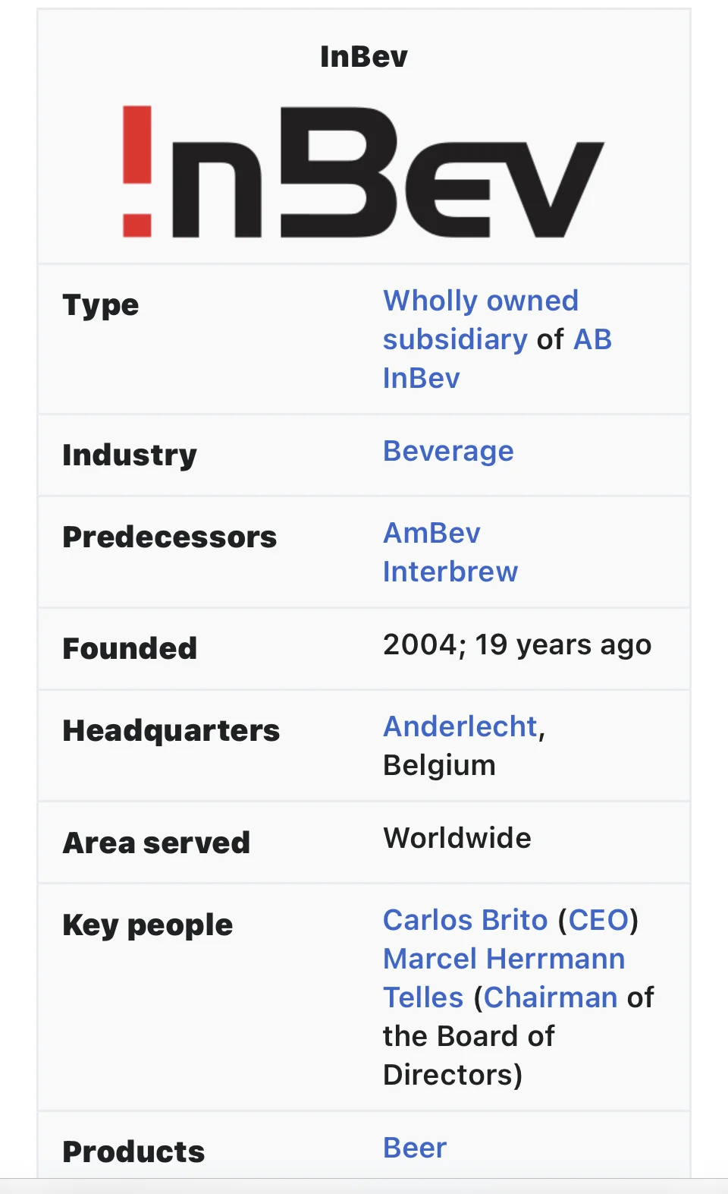This screenshot has width=728, height=1194.
Task: Open the AmBev predecessor link
Action: click(x=431, y=533)
